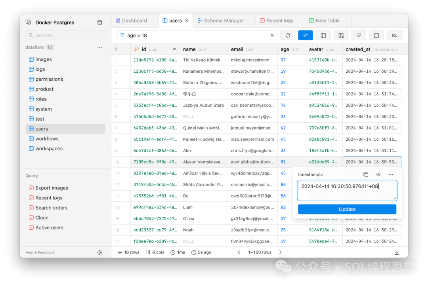This screenshot has width=428, height=284.
Task: Click the refresh data icon in toolbar
Action: (x=288, y=35)
